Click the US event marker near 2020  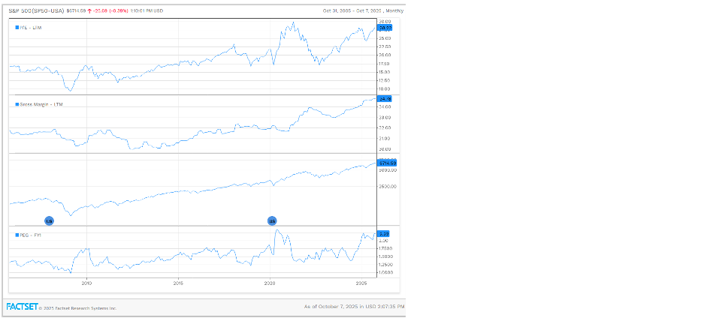click(272, 221)
